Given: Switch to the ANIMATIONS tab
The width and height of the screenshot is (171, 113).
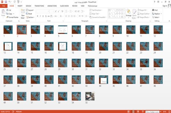Looking at the screenshot, I should click(52, 6).
